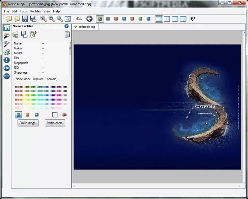Click the noise color calibration chart
Viewport: 248px width, 199px height.
pyautogui.click(x=41, y=97)
